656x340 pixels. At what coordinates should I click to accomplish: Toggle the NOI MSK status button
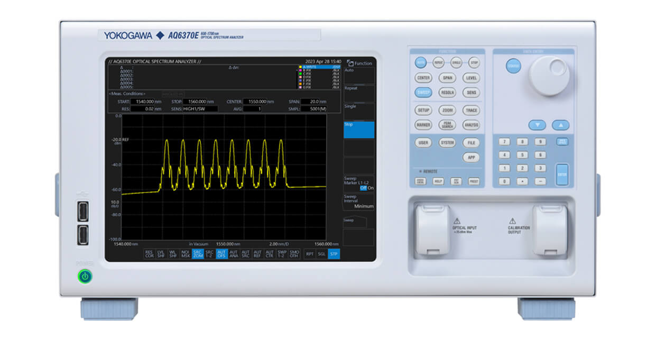[x=186, y=254]
